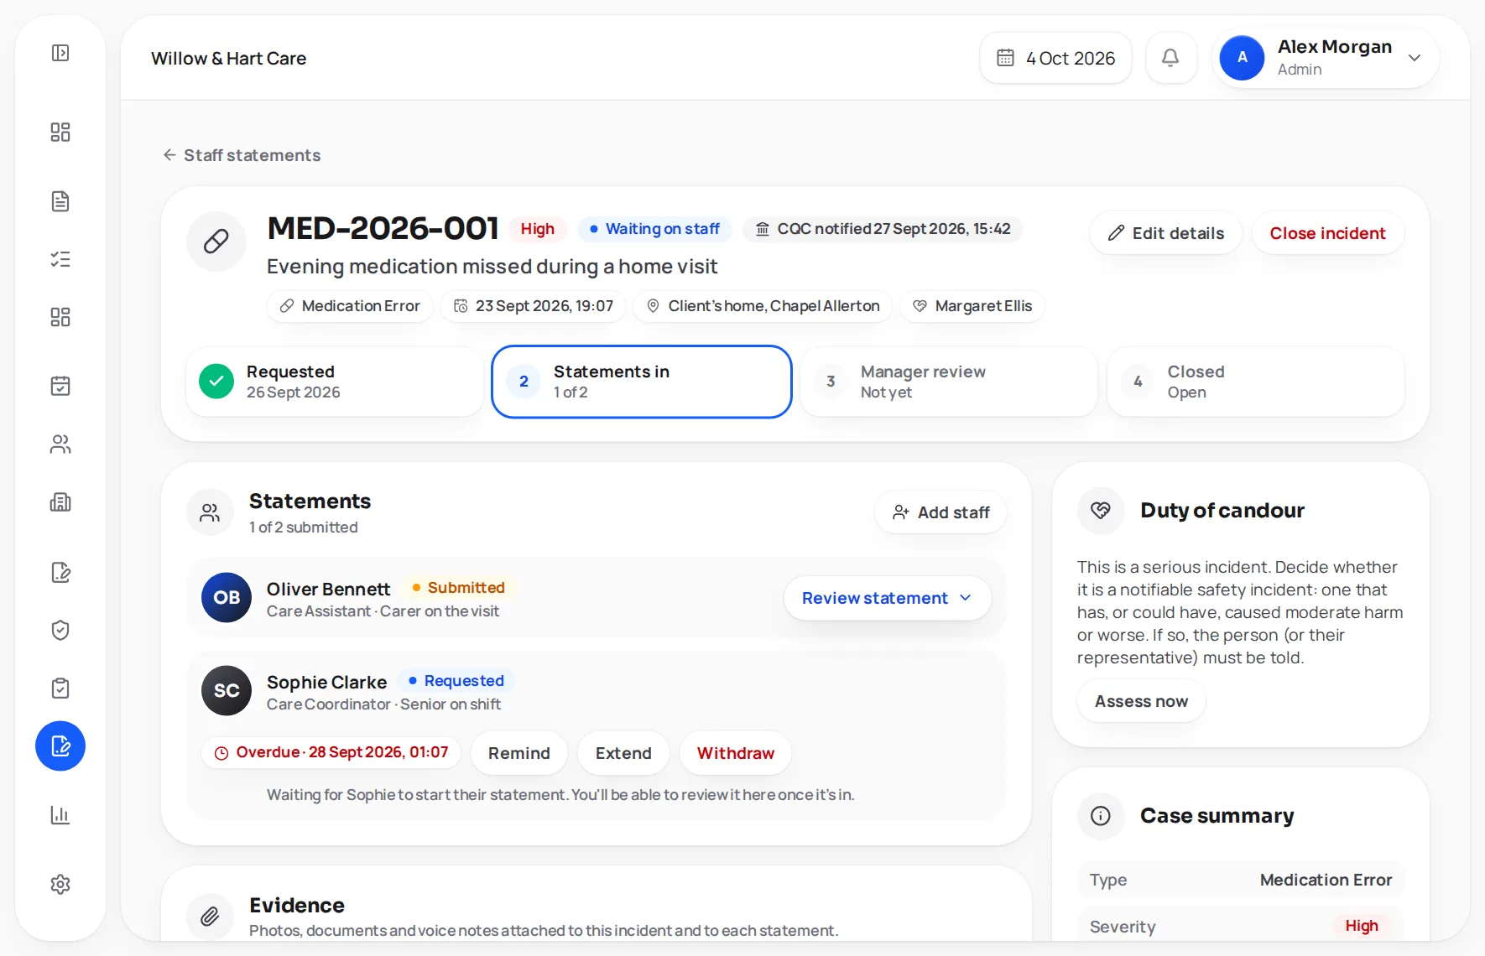This screenshot has width=1485, height=956.
Task: Click the Client's home, Chapel Allerton chip
Action: point(763,306)
